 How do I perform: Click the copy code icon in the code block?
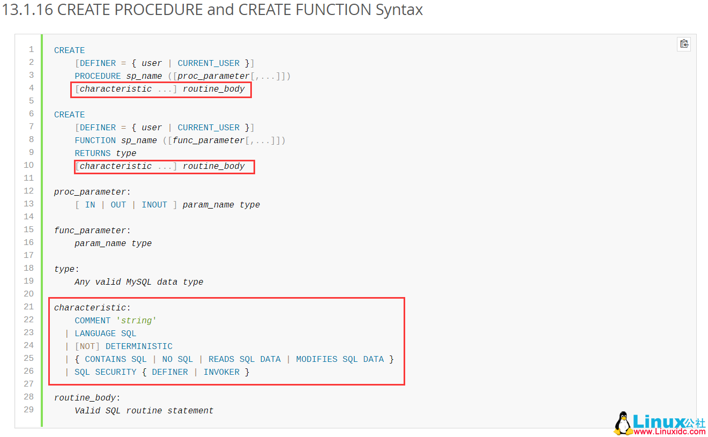[684, 44]
